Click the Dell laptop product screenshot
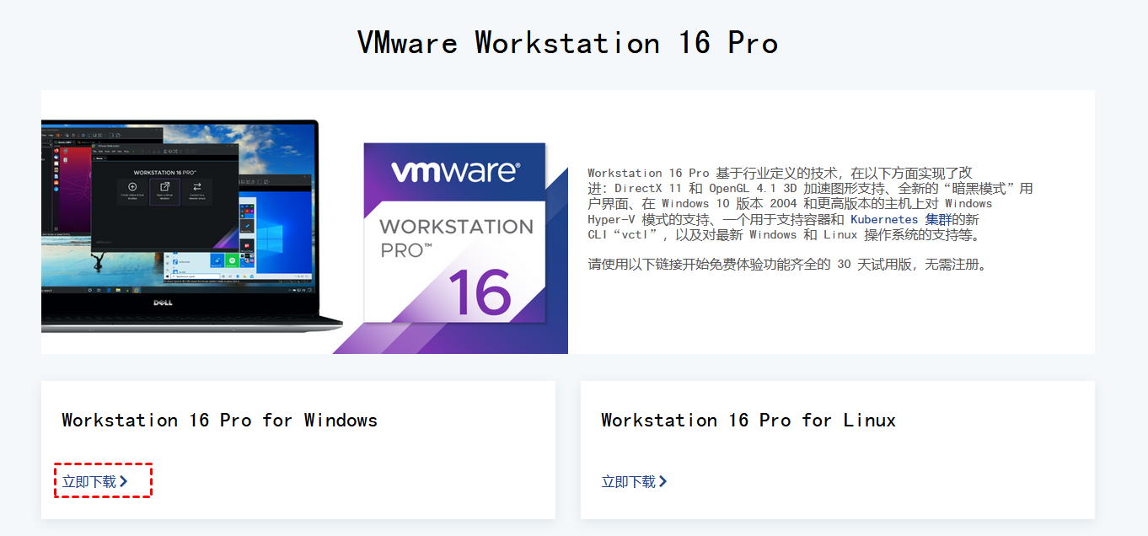This screenshot has height=536, width=1148. (192, 224)
